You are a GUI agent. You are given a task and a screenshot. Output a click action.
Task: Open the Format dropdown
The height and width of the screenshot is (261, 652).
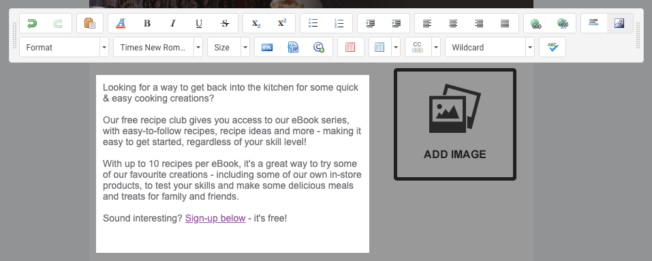65,48
